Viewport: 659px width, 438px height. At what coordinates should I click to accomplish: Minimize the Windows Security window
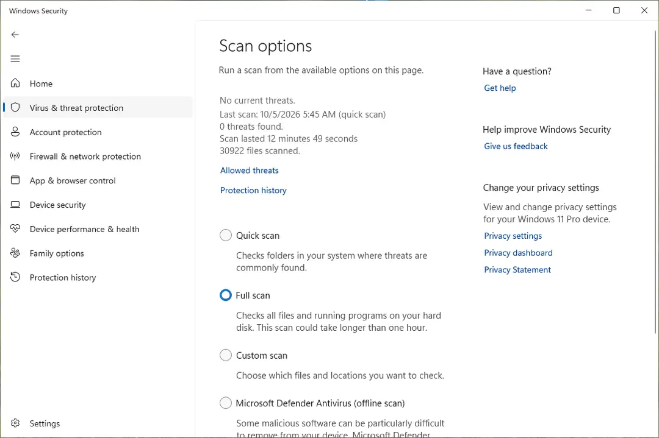(589, 10)
